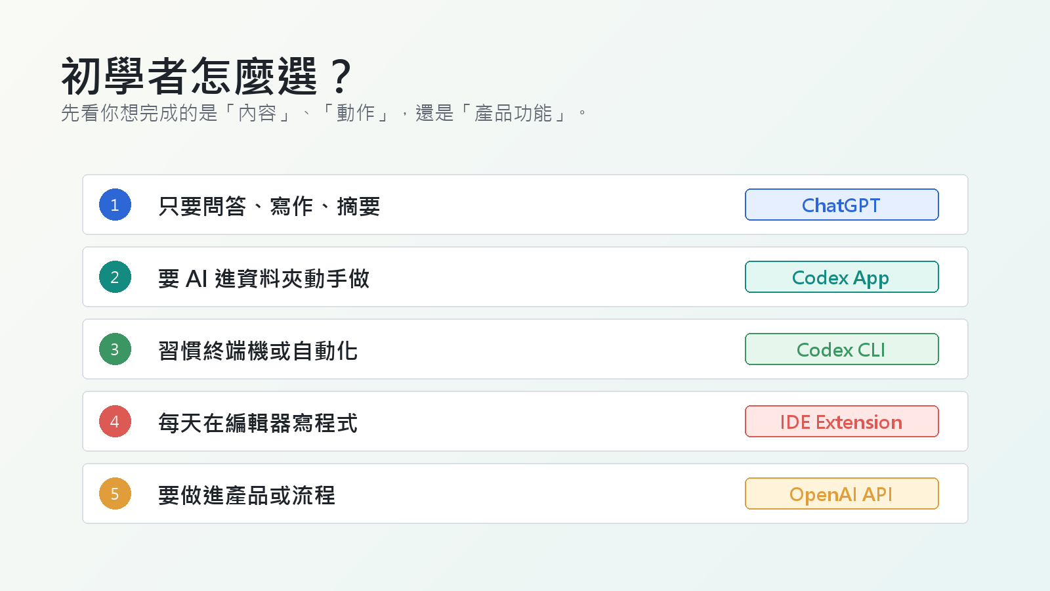Screen dimensions: 1050x591
Task: Pick the IDE Extension badge
Action: pyautogui.click(x=842, y=422)
